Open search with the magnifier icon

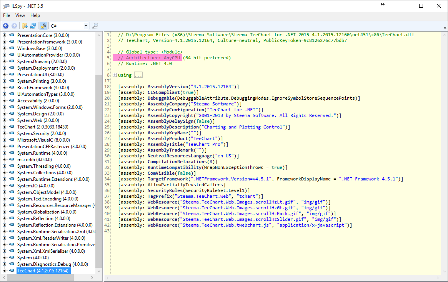tap(95, 26)
